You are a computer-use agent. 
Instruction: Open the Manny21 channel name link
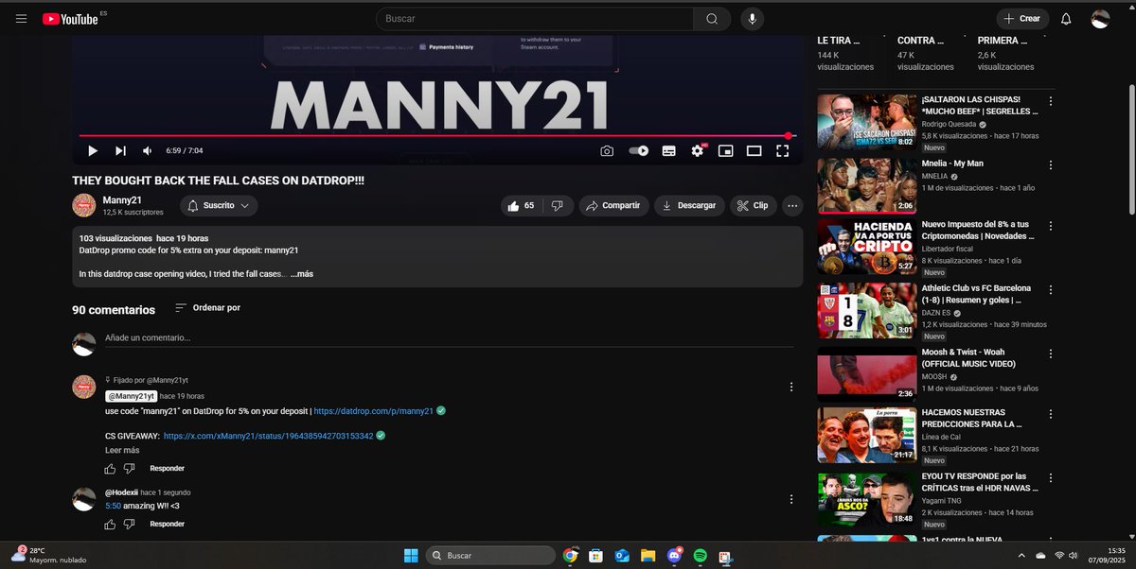[122, 200]
